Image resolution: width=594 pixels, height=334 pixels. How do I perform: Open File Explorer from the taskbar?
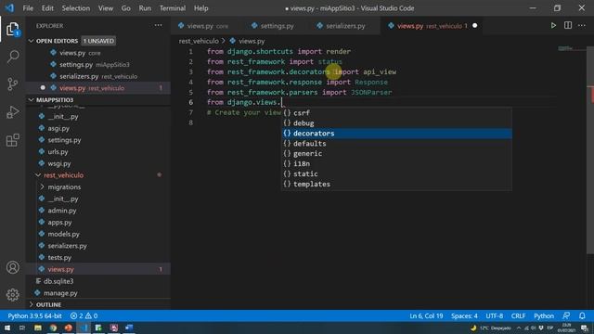[x=37, y=328]
